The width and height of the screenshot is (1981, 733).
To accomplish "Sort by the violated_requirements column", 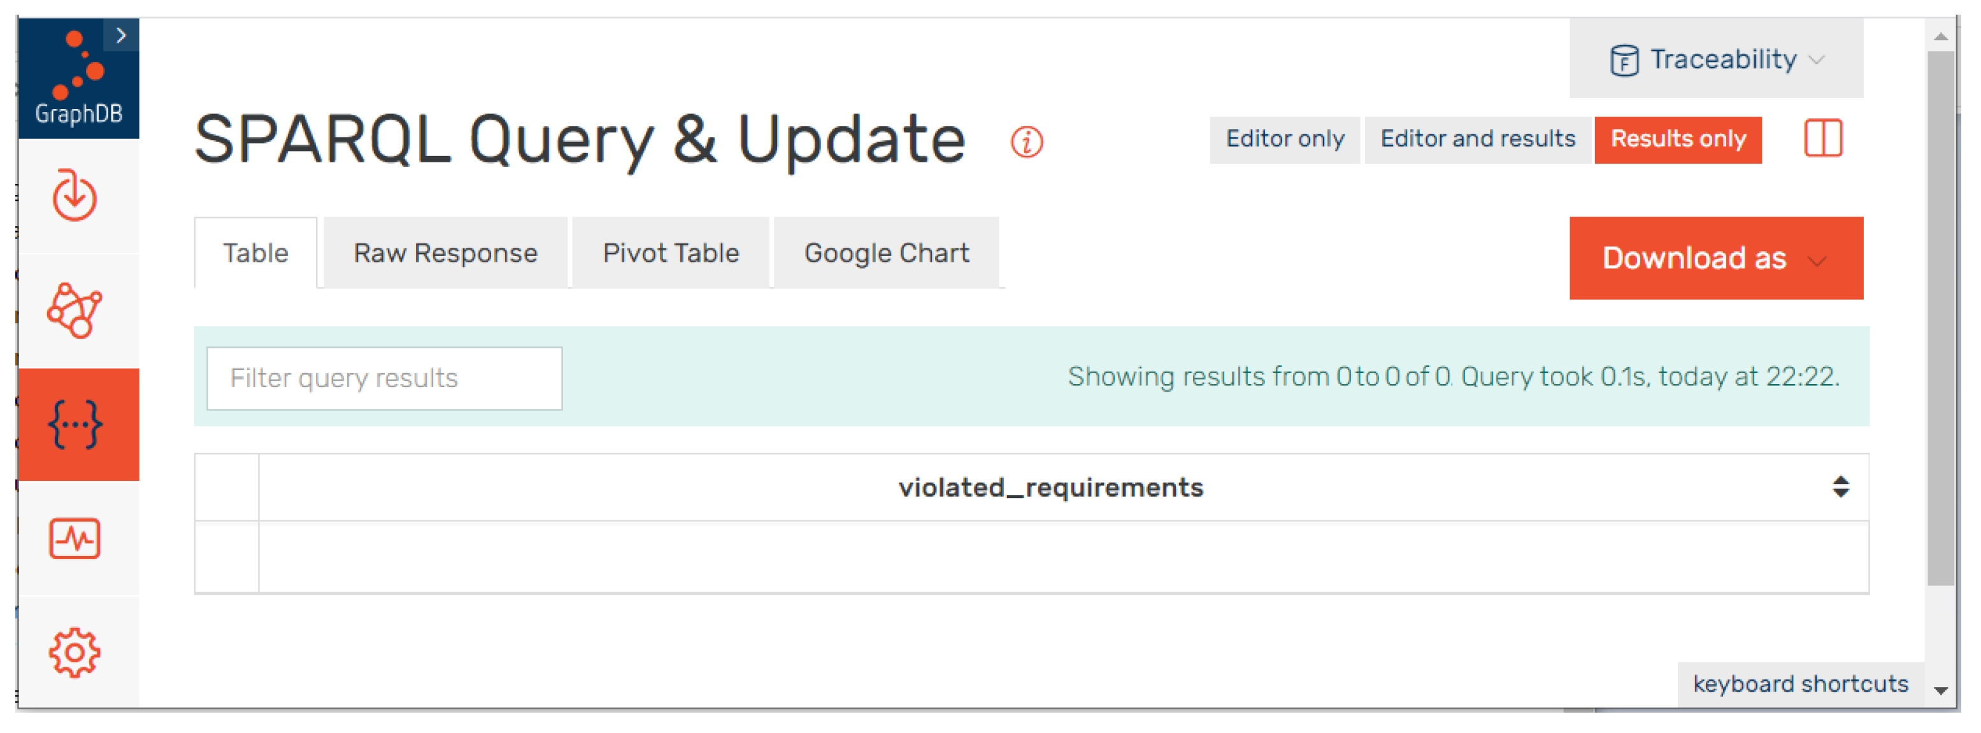I will tap(1840, 487).
